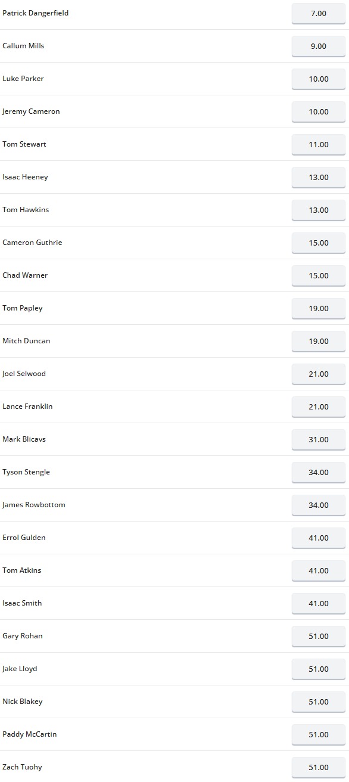
Task: Pick James Rowbottom's 34.00 odds button
Action: coord(319,505)
